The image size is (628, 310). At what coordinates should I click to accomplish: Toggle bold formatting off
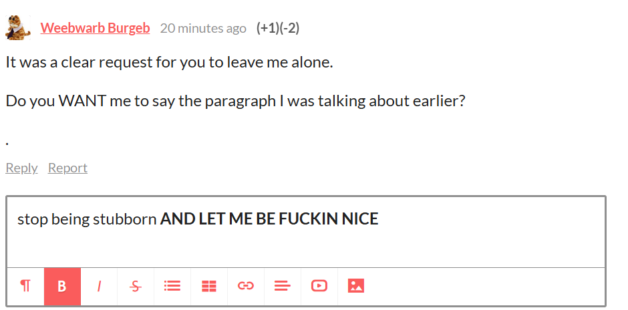(x=62, y=287)
